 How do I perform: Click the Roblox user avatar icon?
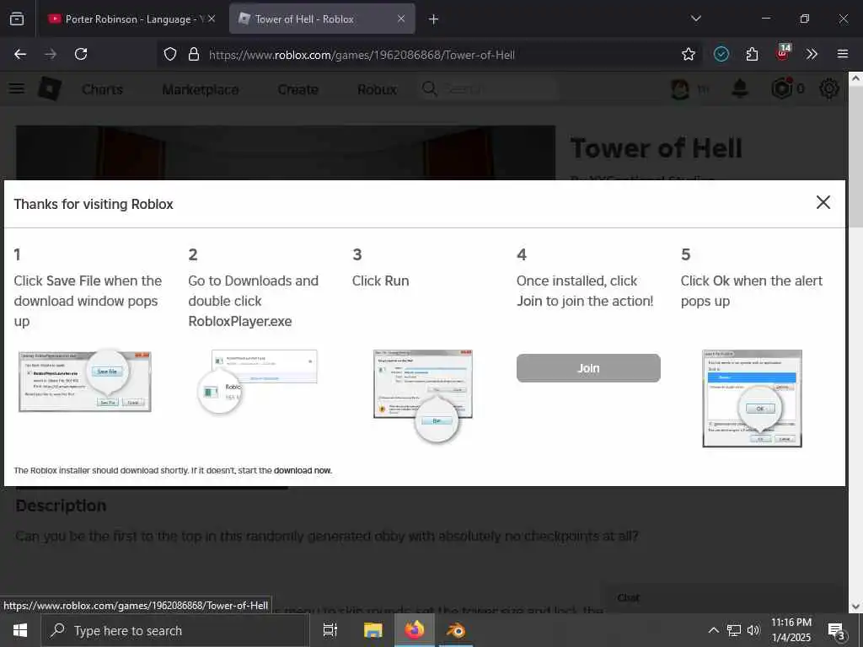tap(680, 88)
